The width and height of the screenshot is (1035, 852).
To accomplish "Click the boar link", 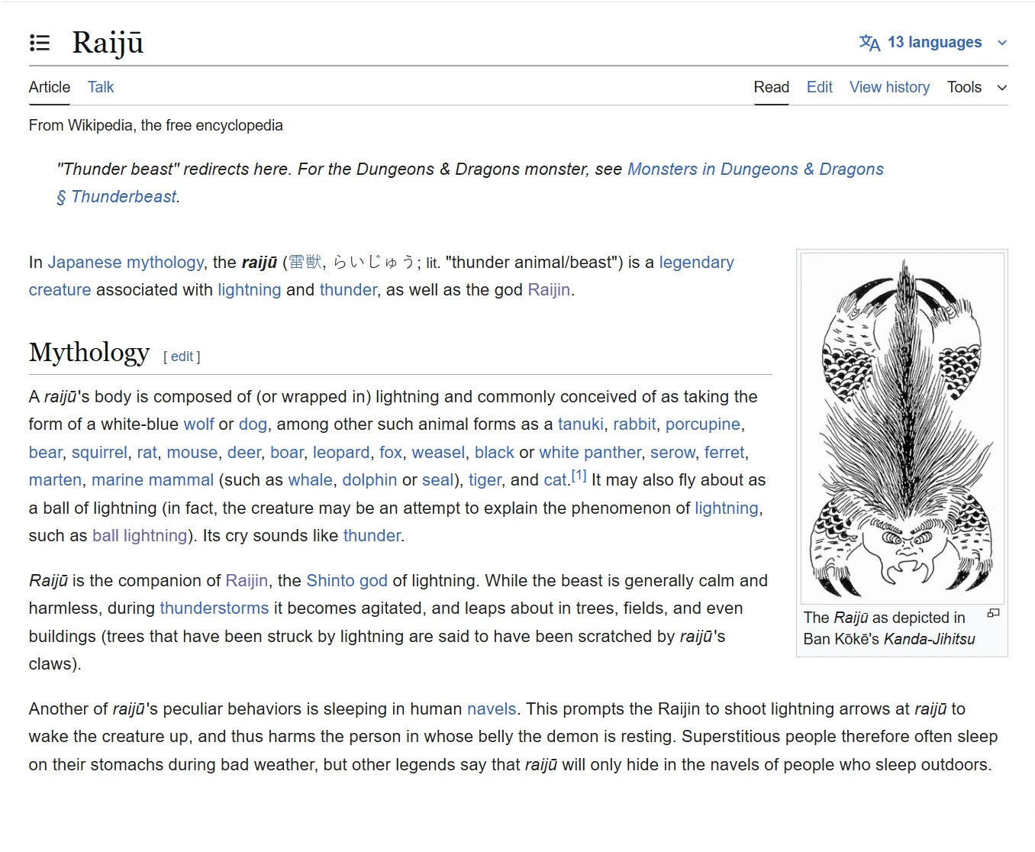I will [x=287, y=453].
